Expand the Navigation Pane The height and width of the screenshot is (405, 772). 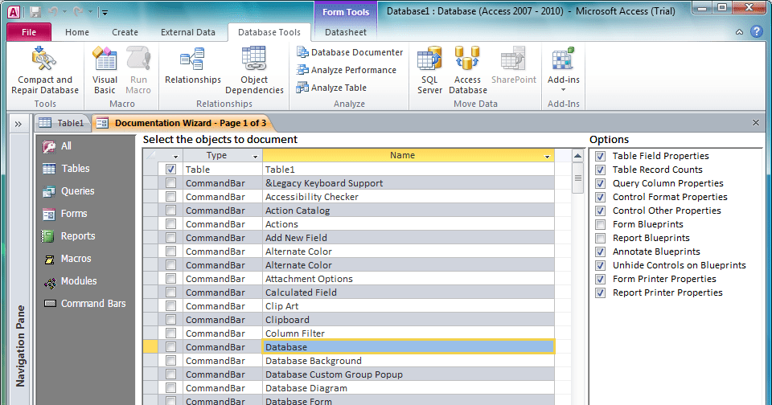tap(18, 124)
